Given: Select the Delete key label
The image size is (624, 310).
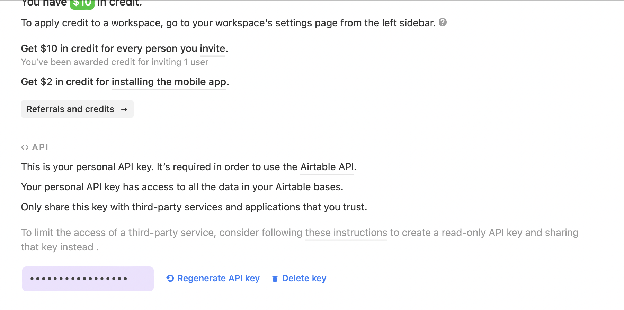Looking at the screenshot, I should click(304, 279).
